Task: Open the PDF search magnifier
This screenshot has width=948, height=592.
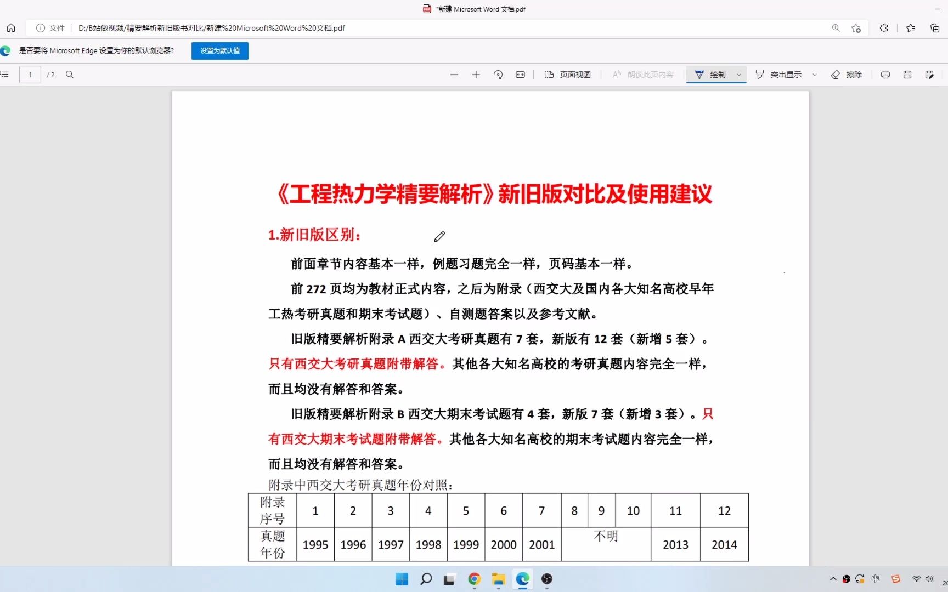Action: click(70, 75)
